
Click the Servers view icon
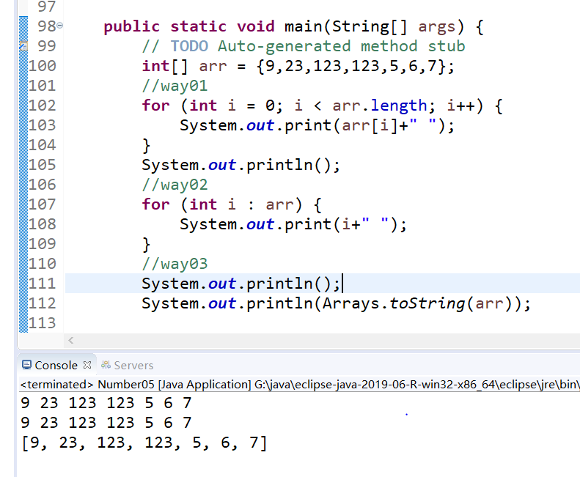(x=106, y=365)
